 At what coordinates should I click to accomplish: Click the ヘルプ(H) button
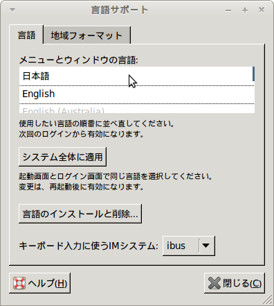40,283
